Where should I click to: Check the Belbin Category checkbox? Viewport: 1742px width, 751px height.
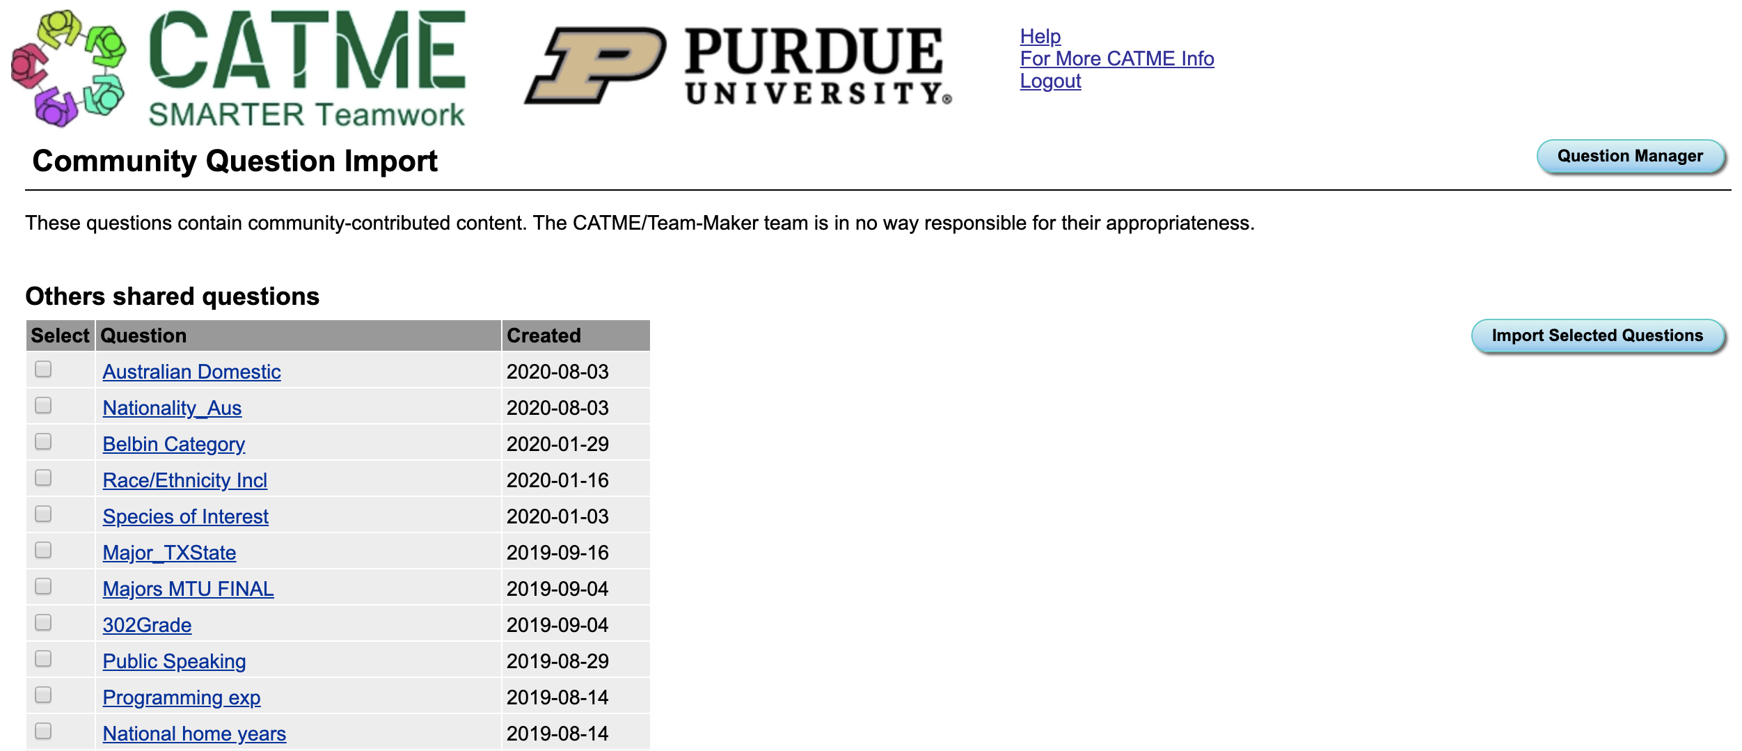click(43, 442)
